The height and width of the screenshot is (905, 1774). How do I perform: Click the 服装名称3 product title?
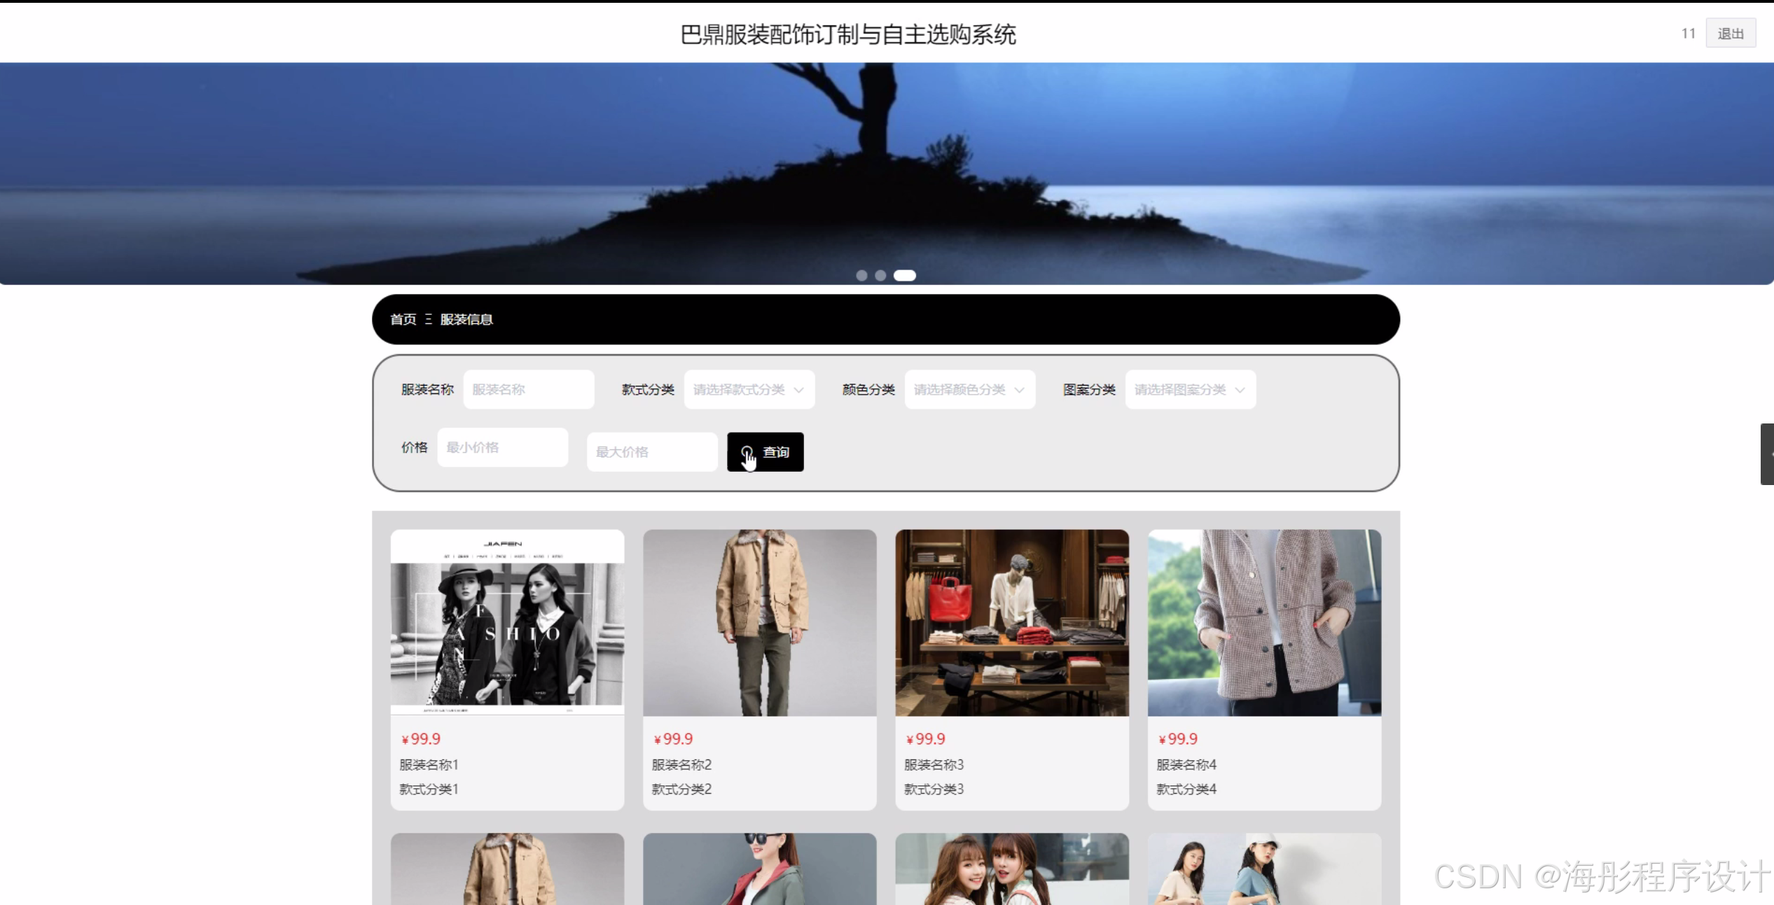[934, 765]
